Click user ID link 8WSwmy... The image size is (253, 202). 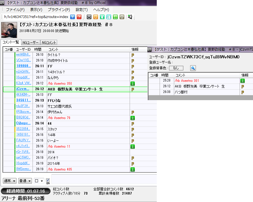(23, 169)
